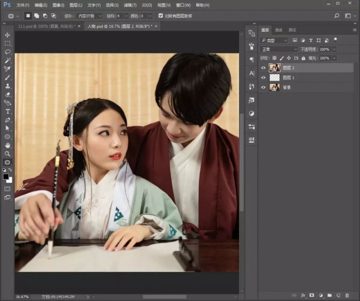Open the blend mode 正常 dropdown
360x301 pixels.
[x=279, y=49]
